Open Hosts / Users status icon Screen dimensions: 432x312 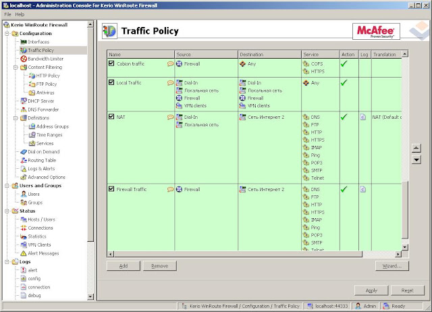click(x=24, y=219)
